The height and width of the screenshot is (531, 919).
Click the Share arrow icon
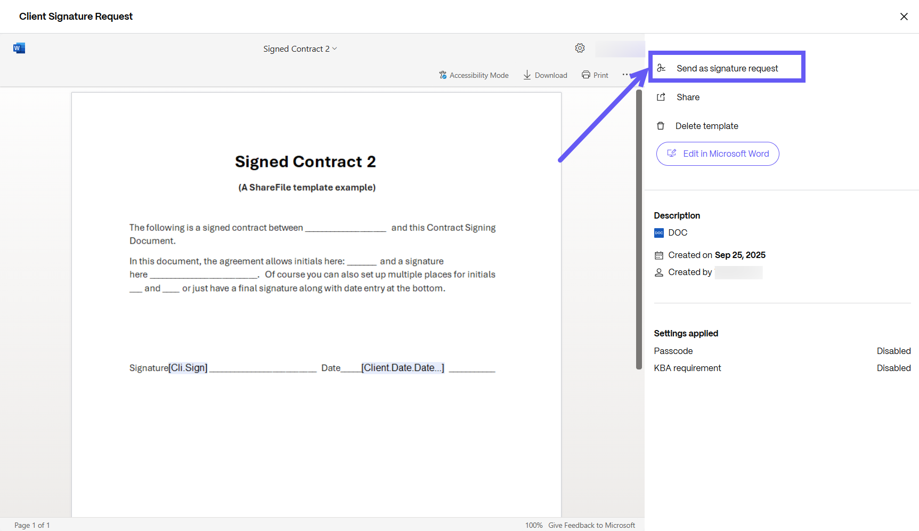(661, 97)
